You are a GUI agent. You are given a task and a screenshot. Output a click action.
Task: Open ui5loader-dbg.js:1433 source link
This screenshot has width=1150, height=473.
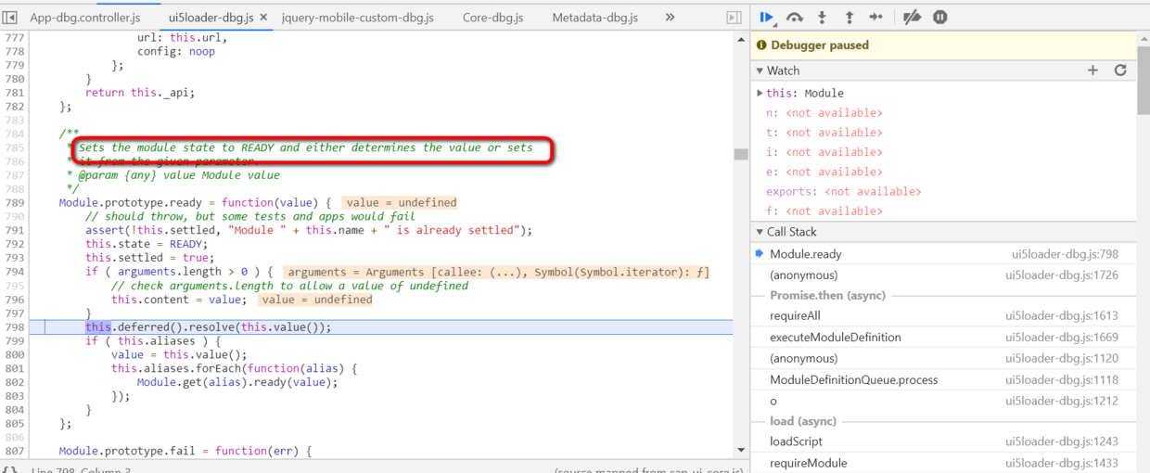click(1062, 464)
